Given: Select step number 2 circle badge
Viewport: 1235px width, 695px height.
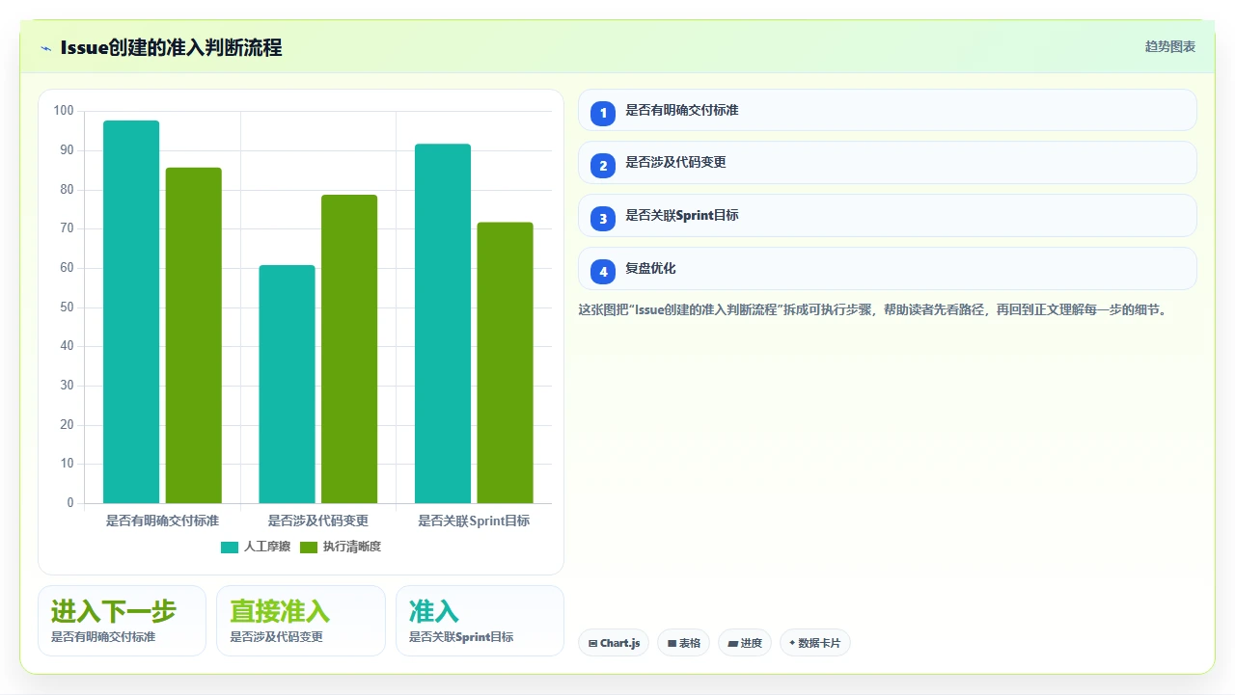Looking at the screenshot, I should tap(603, 166).
